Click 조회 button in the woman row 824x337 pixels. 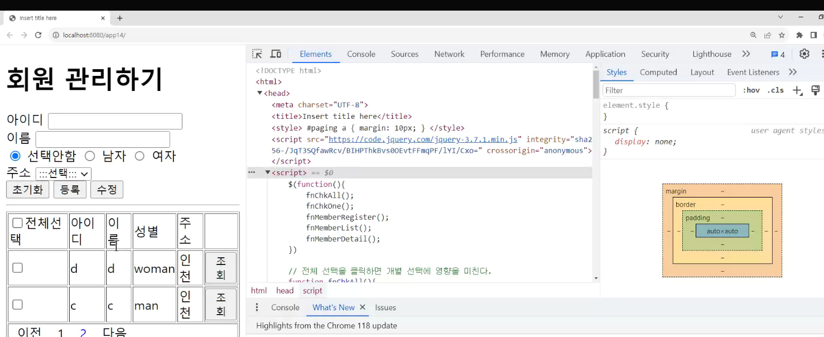[221, 268]
